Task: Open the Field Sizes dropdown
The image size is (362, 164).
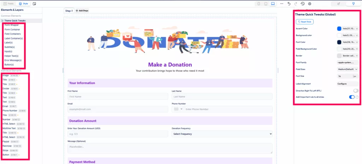Action: point(348,69)
